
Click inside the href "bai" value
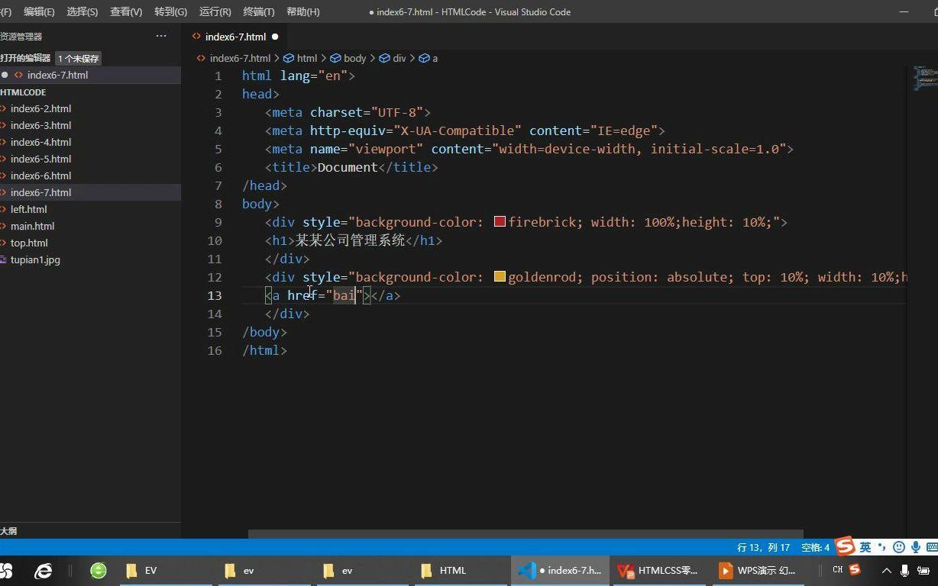coord(344,295)
